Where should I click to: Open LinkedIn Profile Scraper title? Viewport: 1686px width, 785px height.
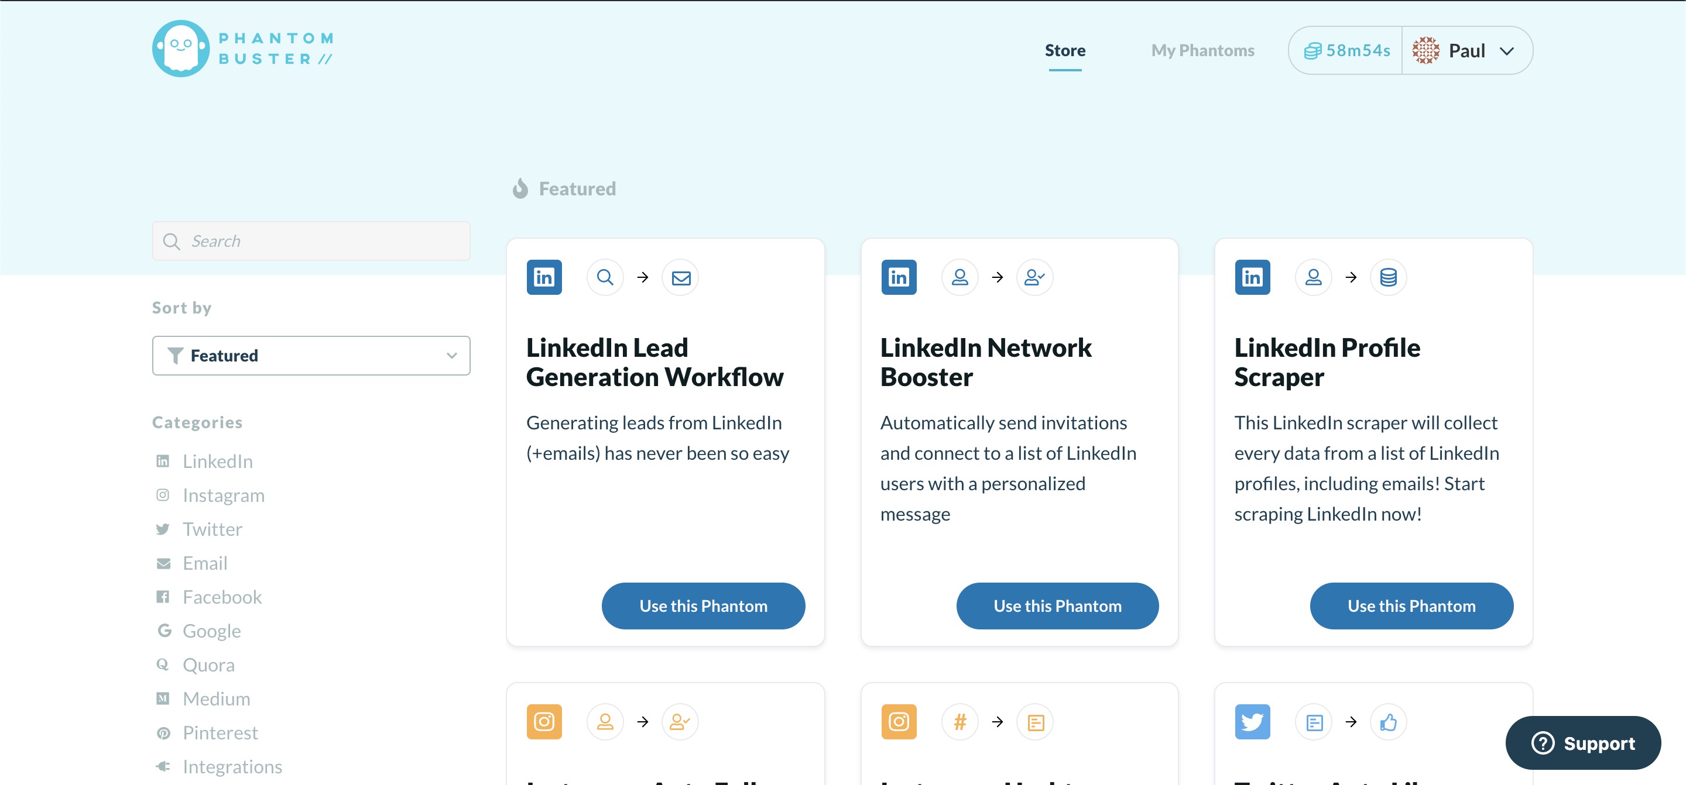1327,363
